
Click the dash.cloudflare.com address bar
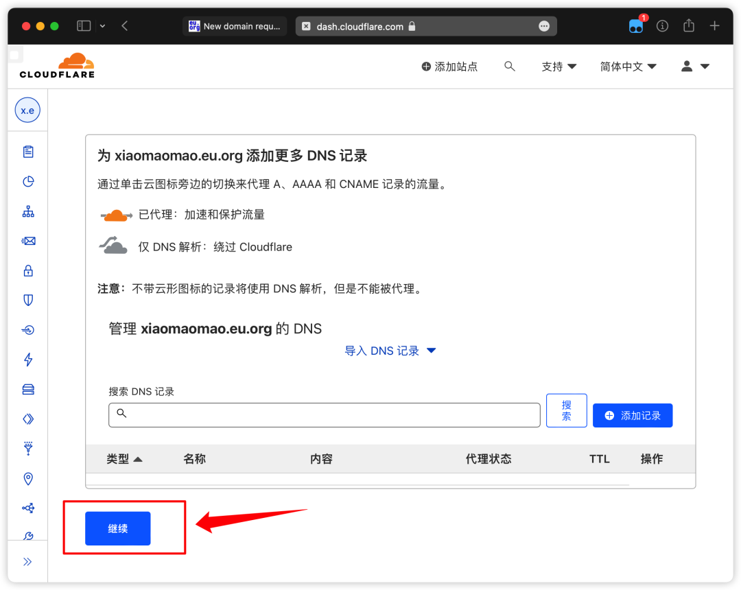[426, 27]
